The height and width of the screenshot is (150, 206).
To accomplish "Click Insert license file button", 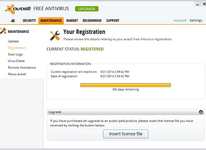I will click(x=126, y=134).
